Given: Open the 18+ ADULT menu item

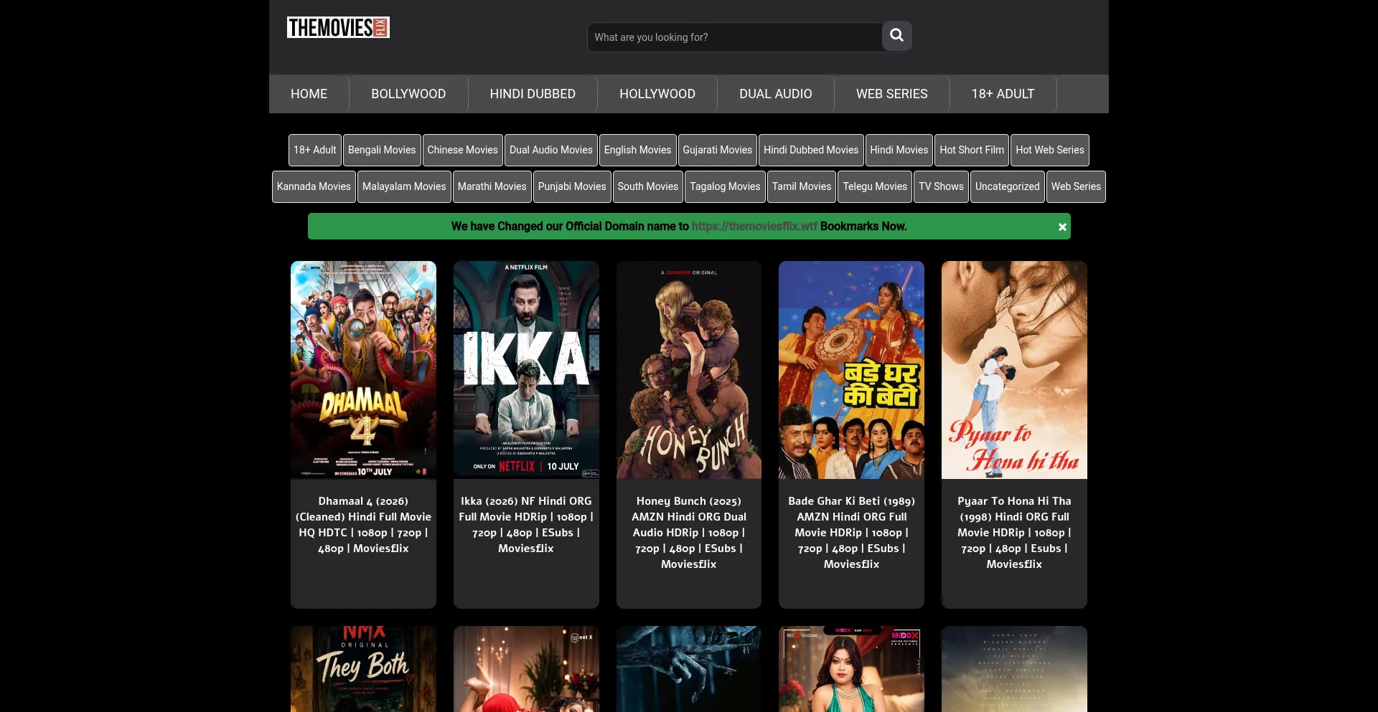Looking at the screenshot, I should [x=1003, y=94].
